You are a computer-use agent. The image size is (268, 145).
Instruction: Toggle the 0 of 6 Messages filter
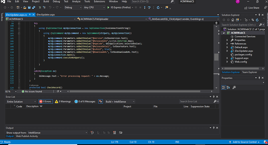click(x=85, y=102)
